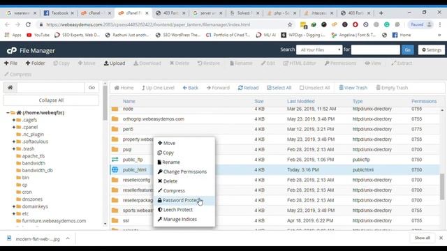The image size is (447, 251).
Task: Select Leech Protect menu entry
Action: (x=184, y=210)
